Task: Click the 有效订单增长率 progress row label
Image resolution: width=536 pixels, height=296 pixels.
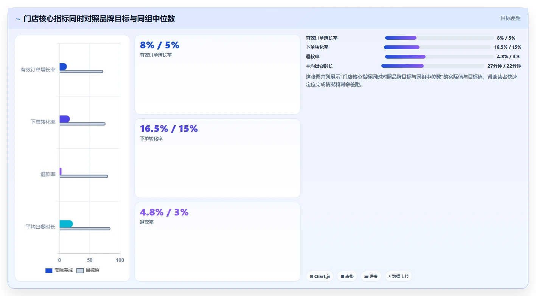Action: point(322,38)
